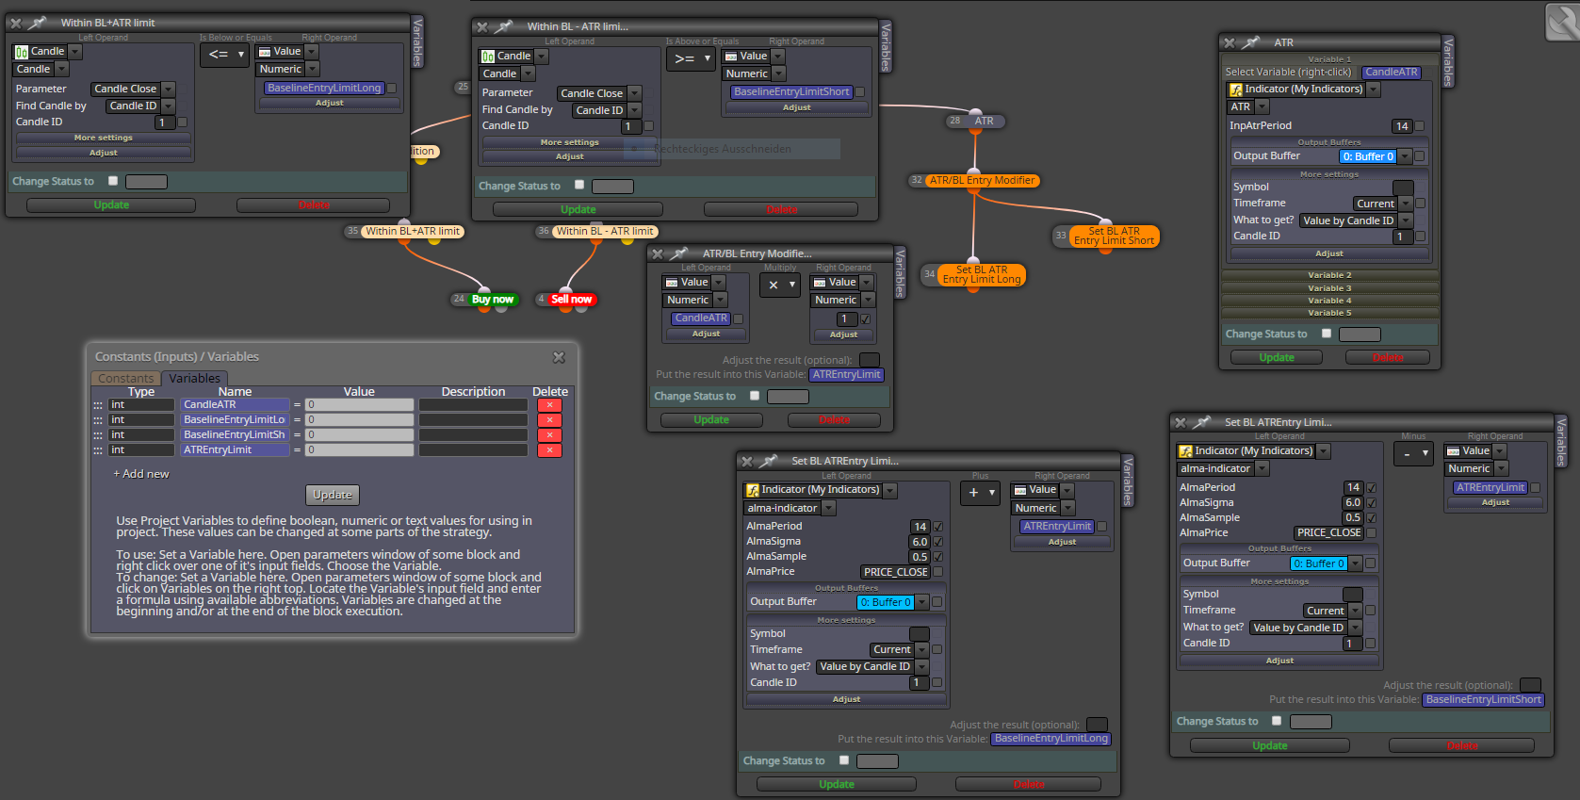This screenshot has height=800, width=1580.
Task: Open Variables side tab of Within BL+ATR limit
Action: tap(417, 42)
